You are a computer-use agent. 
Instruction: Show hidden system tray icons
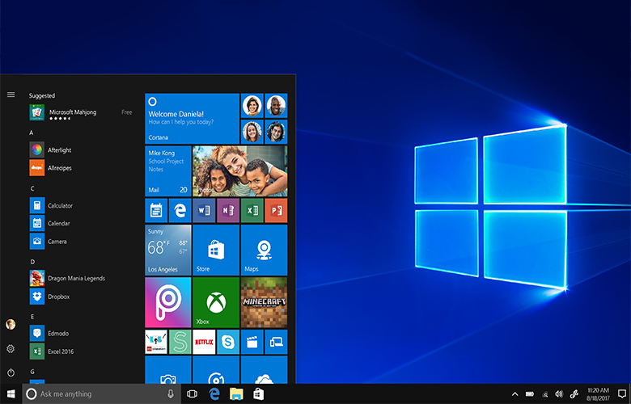[x=515, y=394]
